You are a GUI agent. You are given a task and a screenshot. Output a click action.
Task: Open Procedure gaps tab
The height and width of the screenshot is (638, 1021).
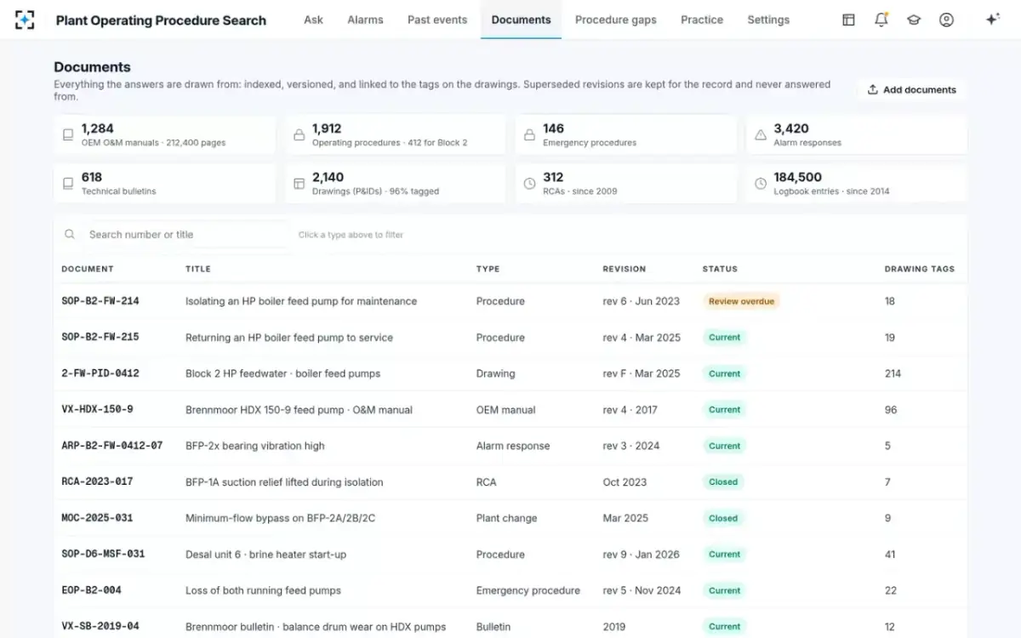(616, 20)
